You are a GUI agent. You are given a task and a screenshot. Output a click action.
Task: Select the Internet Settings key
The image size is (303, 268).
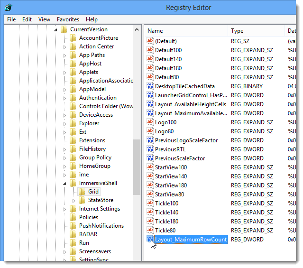click(99, 209)
